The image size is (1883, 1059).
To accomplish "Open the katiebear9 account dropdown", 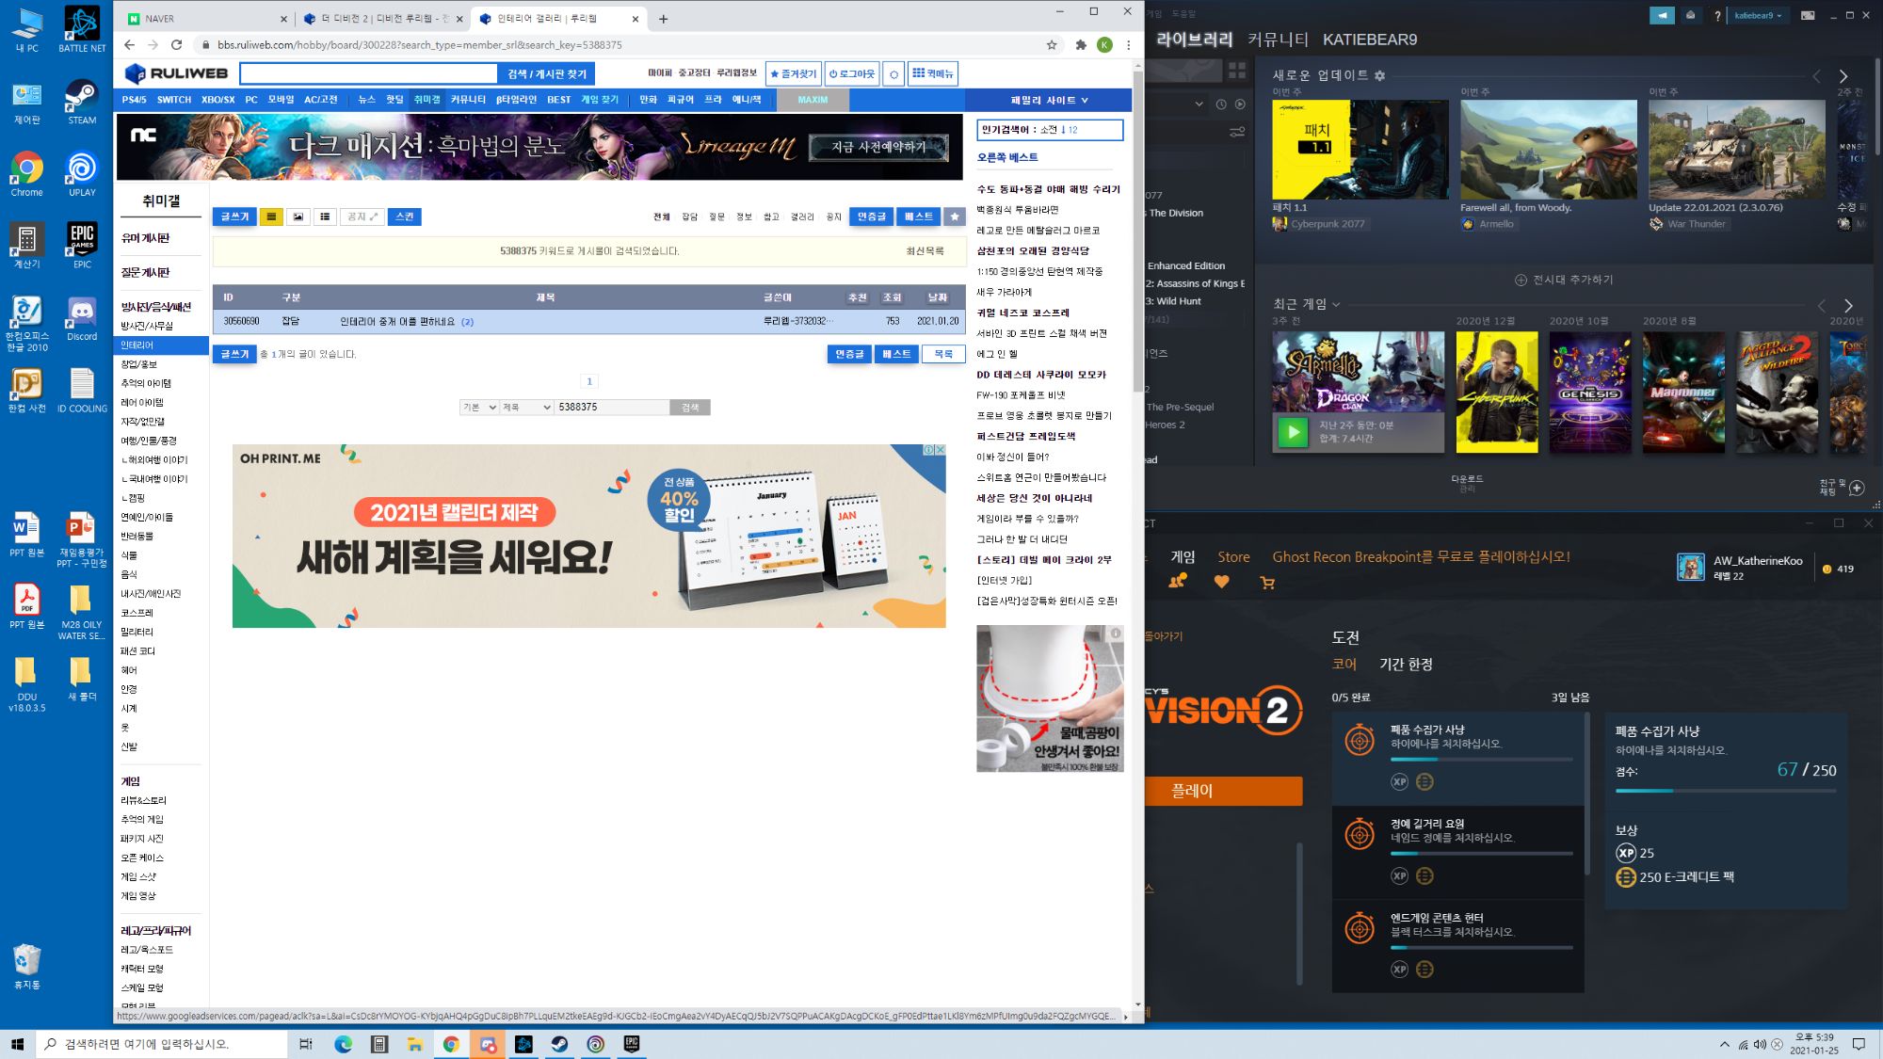I will point(1758,15).
